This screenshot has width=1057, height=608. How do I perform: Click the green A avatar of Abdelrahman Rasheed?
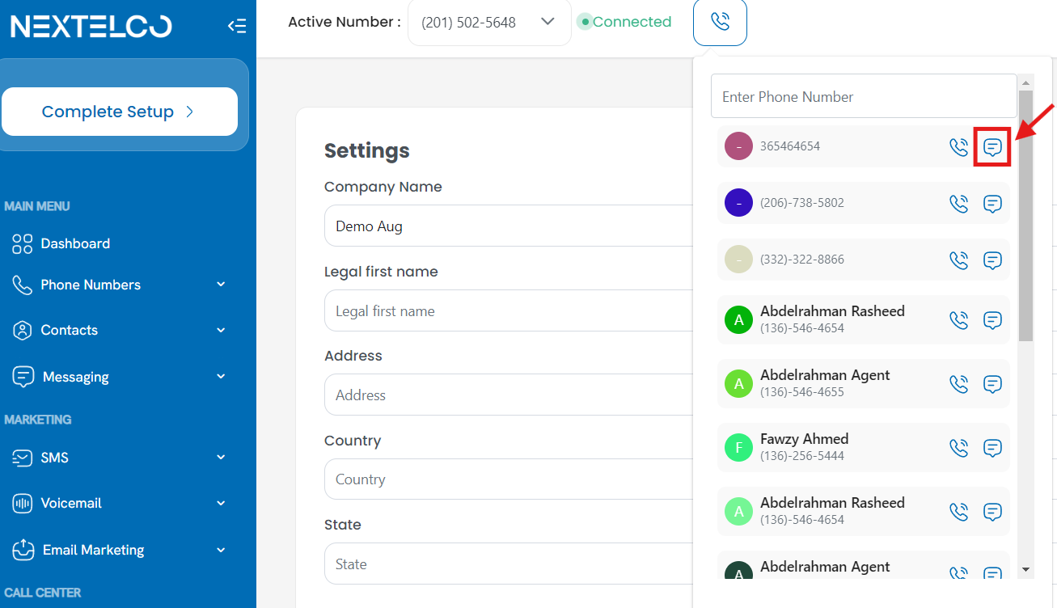point(738,320)
